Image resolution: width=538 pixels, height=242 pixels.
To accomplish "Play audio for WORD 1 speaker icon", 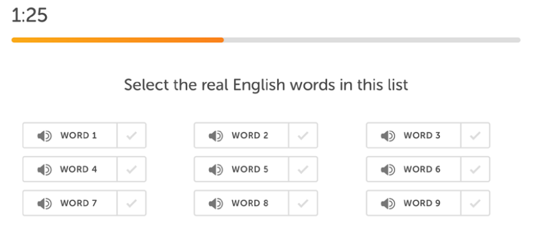I will [x=44, y=136].
